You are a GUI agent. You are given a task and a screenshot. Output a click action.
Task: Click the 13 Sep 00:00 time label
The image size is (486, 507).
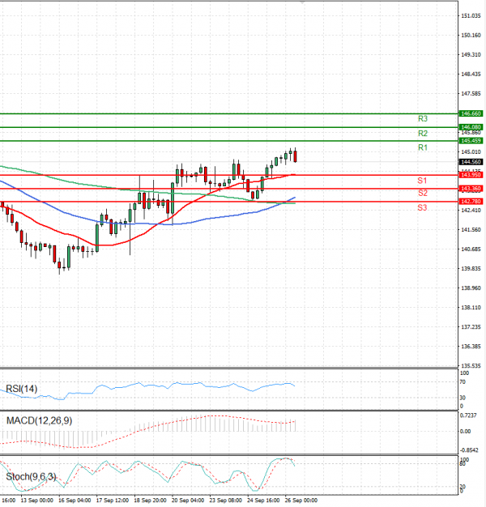37,501
